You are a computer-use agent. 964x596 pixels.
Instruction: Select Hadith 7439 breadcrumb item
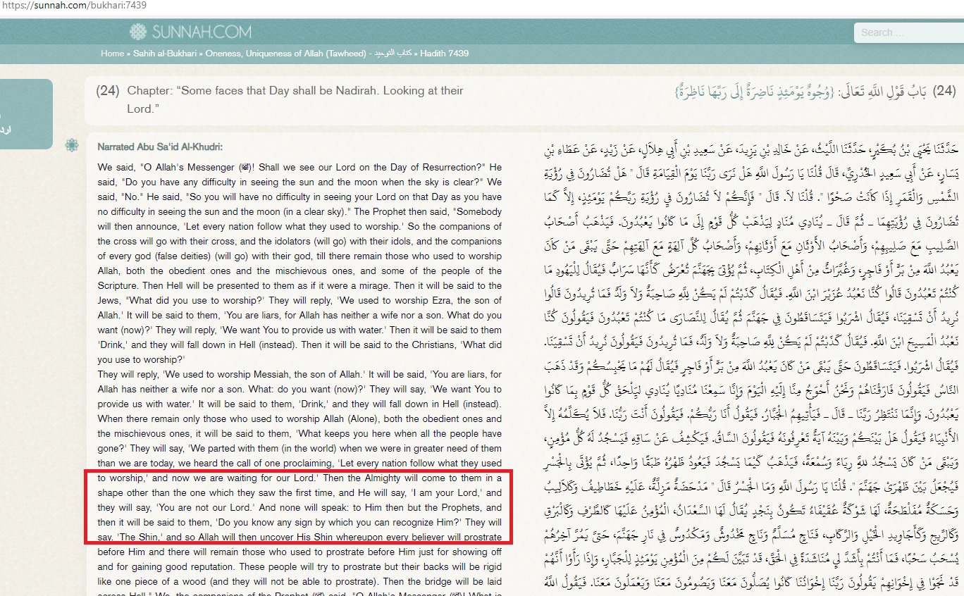click(445, 53)
